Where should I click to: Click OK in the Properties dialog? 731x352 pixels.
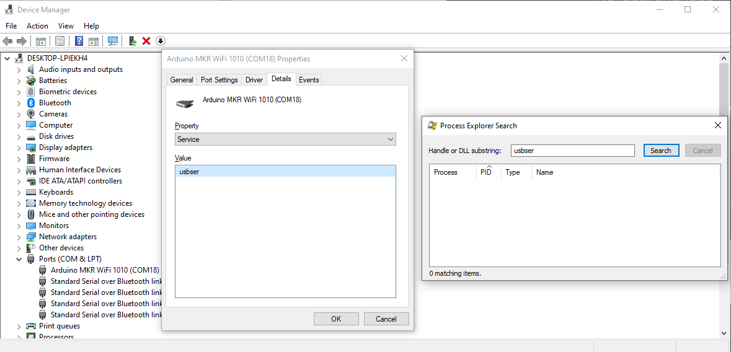tap(336, 319)
